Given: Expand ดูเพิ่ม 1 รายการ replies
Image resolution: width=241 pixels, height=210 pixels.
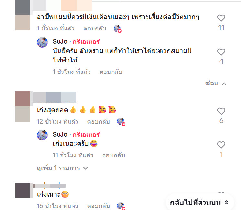Looking at the screenshot, I should (x=62, y=168).
